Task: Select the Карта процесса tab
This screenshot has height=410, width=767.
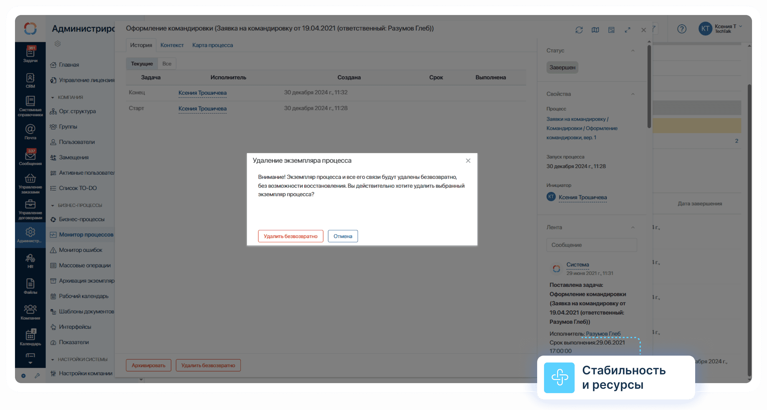Action: (x=213, y=45)
